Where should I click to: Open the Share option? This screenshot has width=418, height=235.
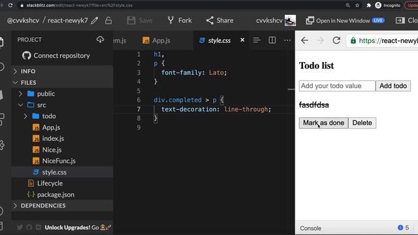point(219,20)
